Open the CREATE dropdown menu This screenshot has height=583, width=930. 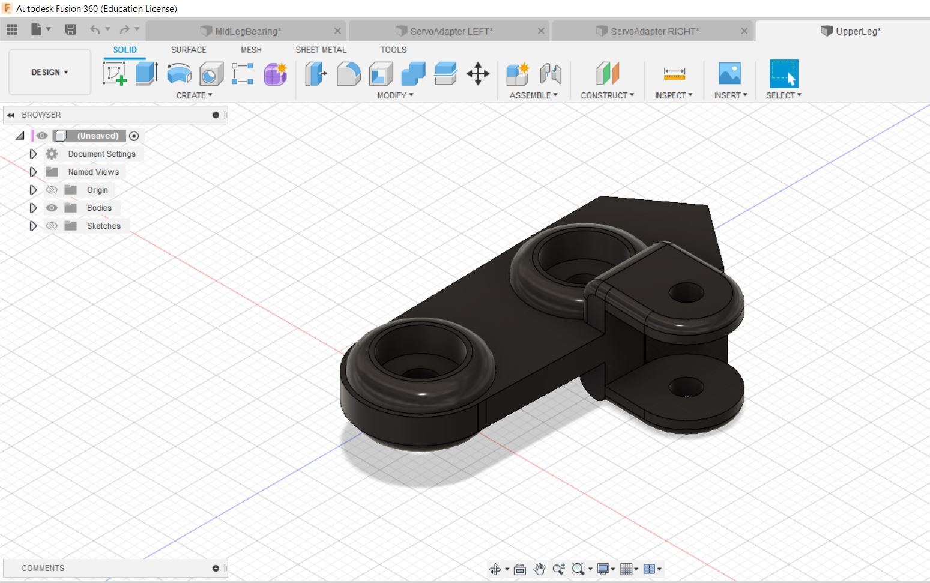[194, 95]
